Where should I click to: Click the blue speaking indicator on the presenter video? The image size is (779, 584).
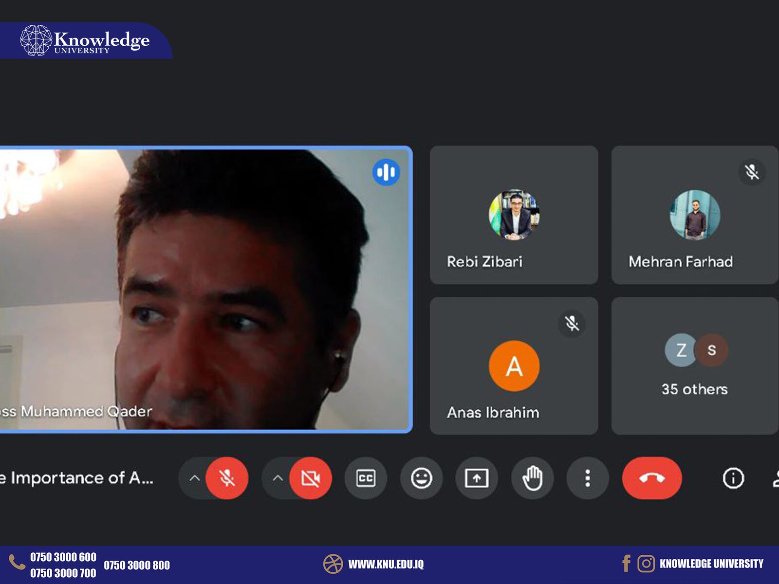click(386, 172)
